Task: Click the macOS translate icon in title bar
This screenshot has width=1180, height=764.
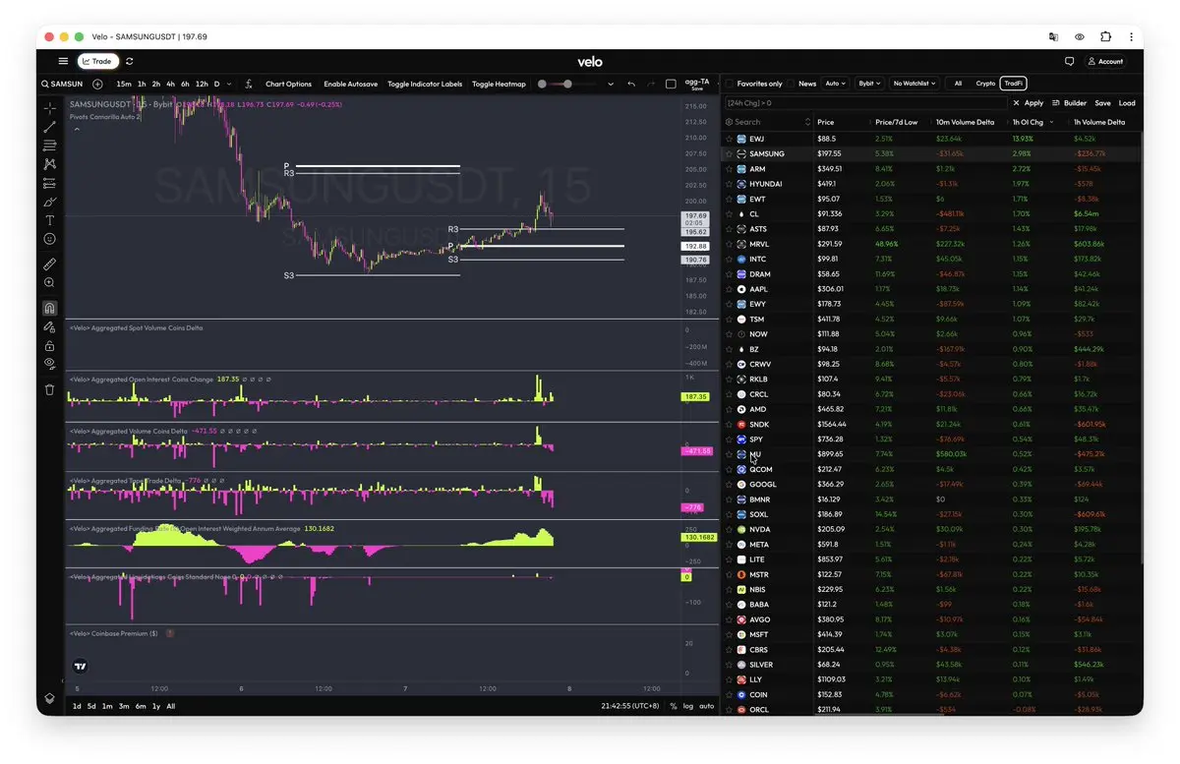Action: pyautogui.click(x=1053, y=36)
